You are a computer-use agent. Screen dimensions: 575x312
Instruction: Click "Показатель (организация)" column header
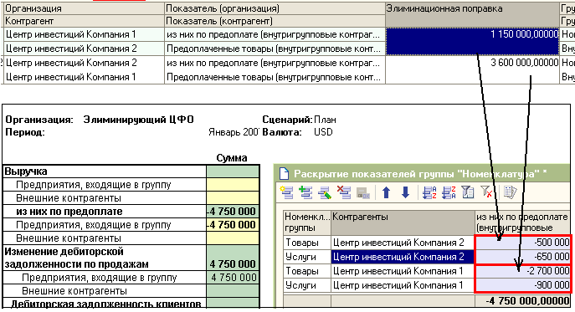click(x=275, y=8)
